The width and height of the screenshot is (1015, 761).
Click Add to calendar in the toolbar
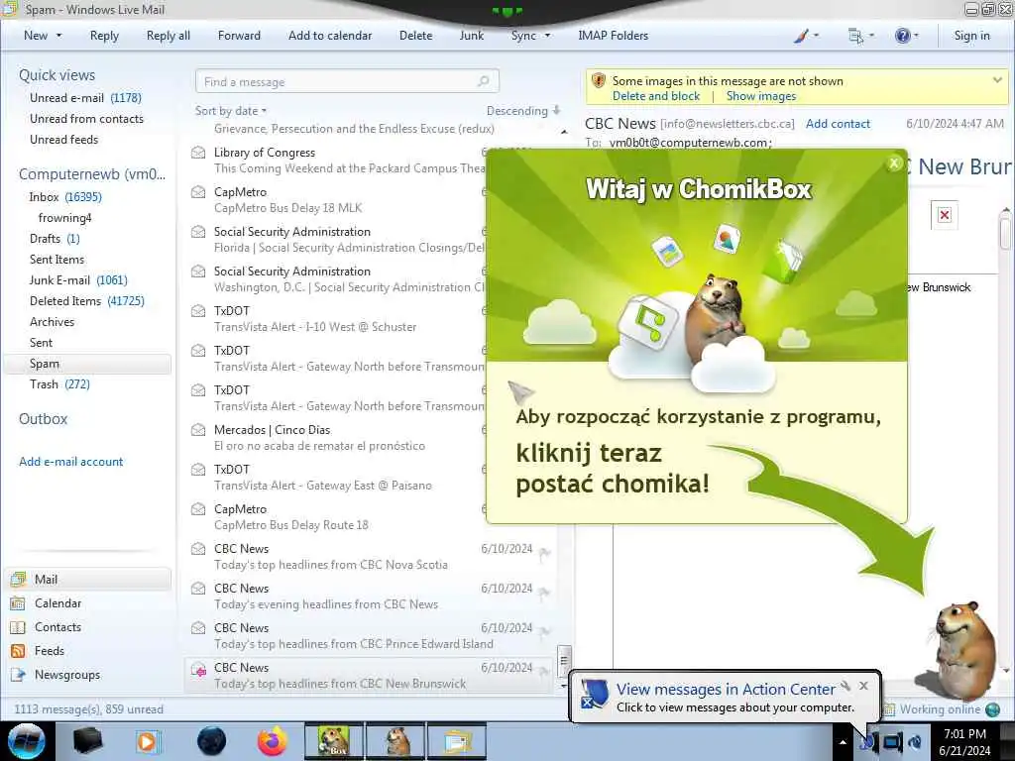330,36
